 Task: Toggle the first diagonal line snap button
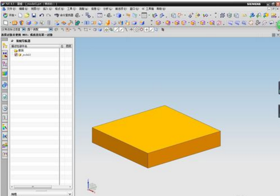coord(116,30)
